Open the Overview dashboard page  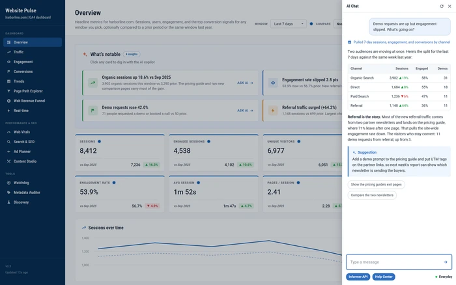pyautogui.click(x=33, y=42)
